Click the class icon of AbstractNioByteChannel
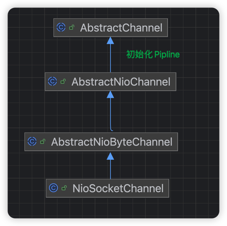Image resolution: width=227 pixels, height=226 pixels. (32, 141)
